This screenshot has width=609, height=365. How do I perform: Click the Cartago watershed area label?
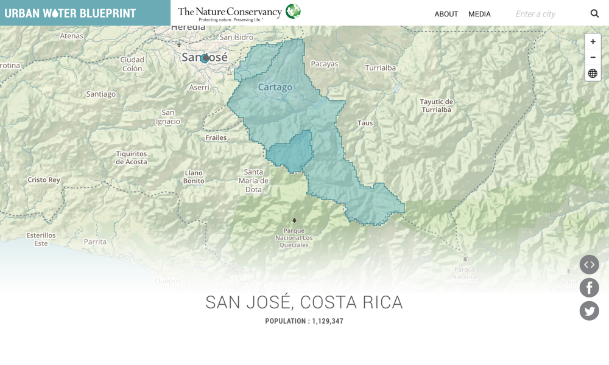[275, 87]
